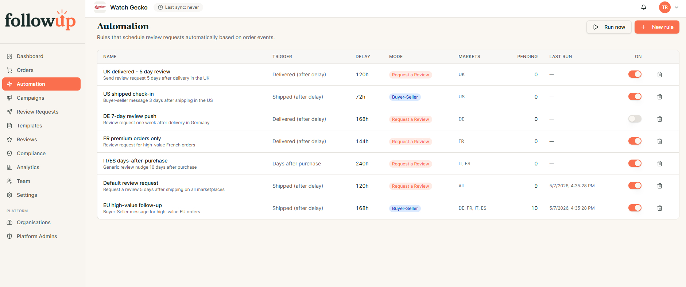This screenshot has width=686, height=287.
Task: Click the Default review request last run timestamp
Action: pos(572,186)
